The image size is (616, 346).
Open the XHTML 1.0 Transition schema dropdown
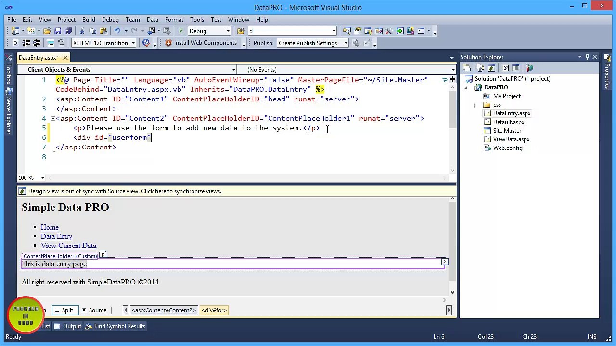(133, 43)
